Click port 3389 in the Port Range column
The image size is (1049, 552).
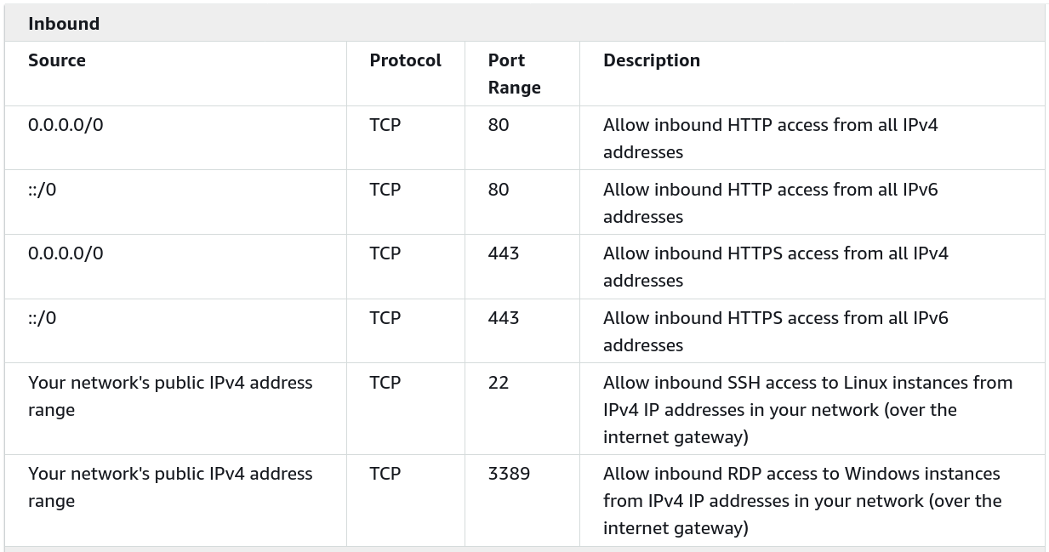point(509,474)
